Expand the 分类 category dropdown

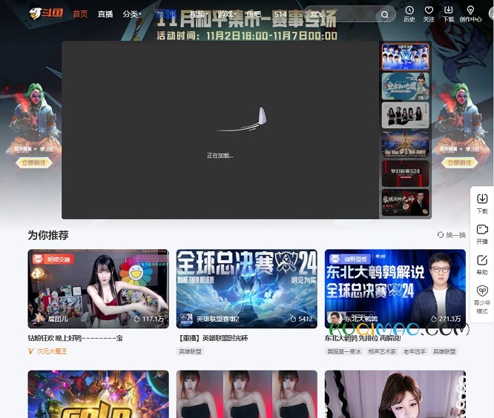click(132, 14)
